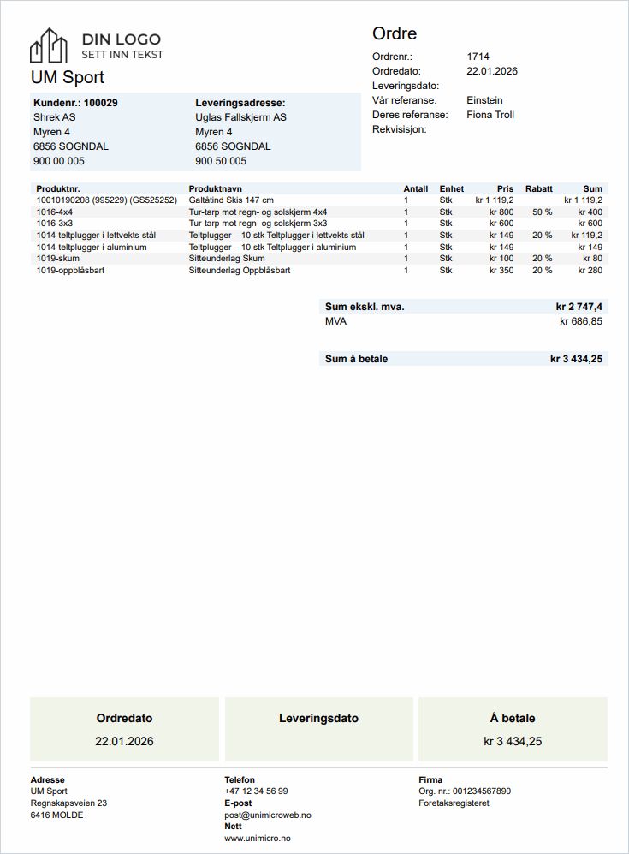The image size is (629, 854).
Task: Open the www.unimicro.no website link
Action: point(257,838)
